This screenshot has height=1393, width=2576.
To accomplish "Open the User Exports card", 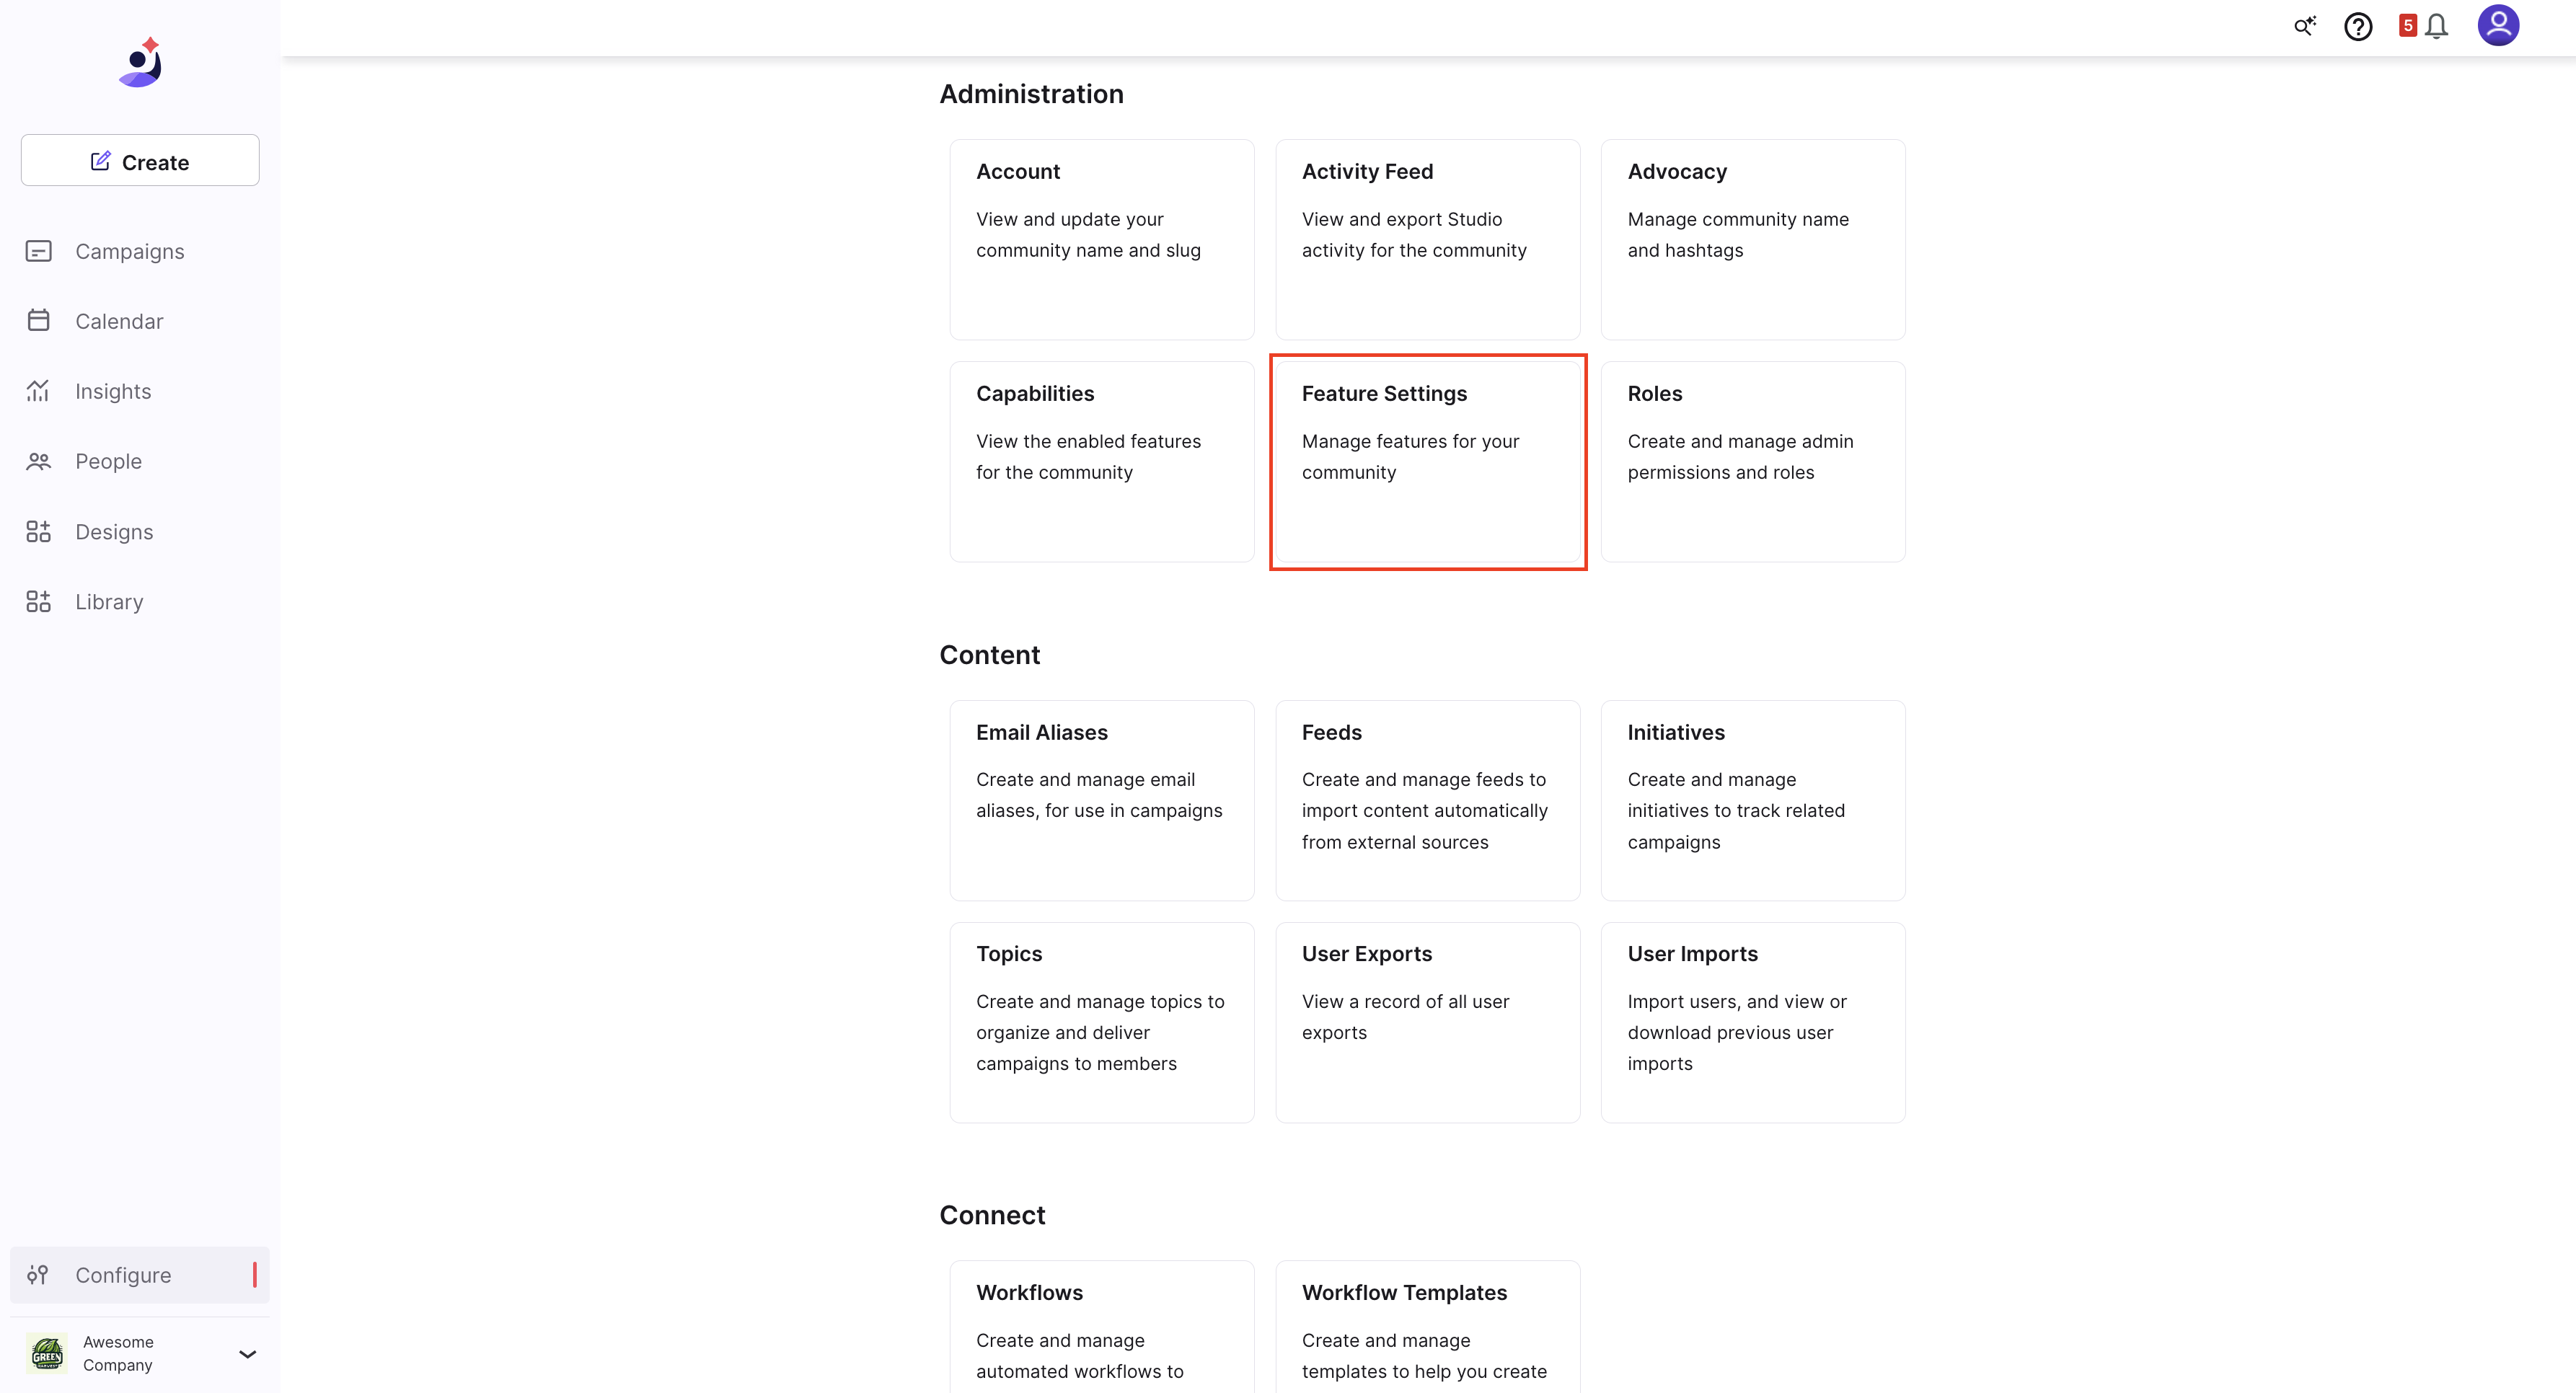I will (x=1427, y=1022).
